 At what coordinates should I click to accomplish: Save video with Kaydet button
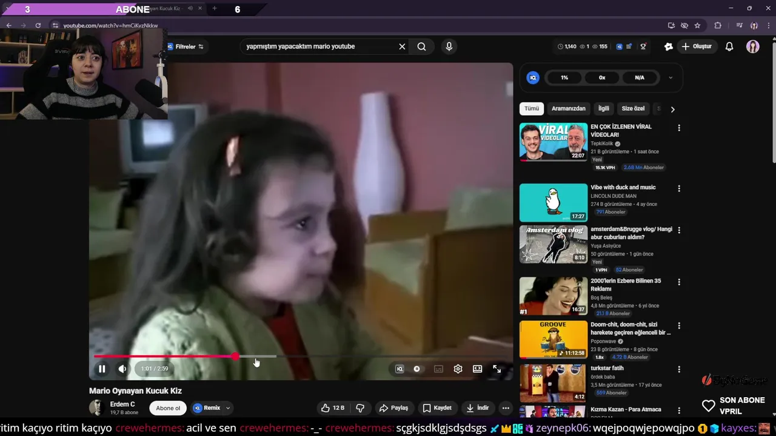[x=437, y=408]
